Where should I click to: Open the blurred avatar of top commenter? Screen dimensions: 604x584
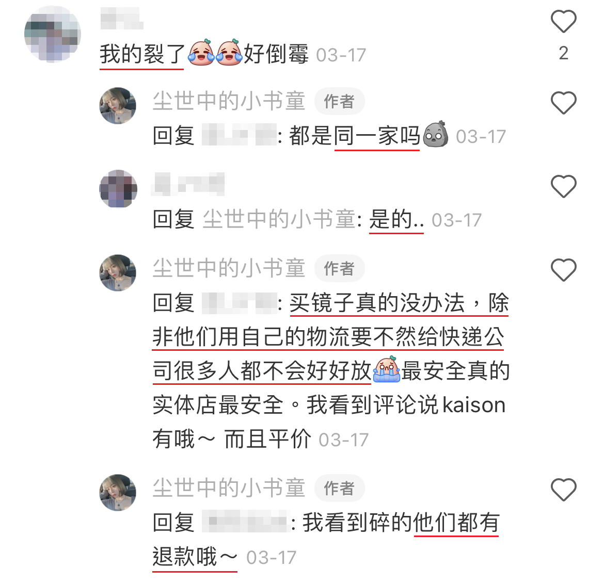tap(53, 34)
